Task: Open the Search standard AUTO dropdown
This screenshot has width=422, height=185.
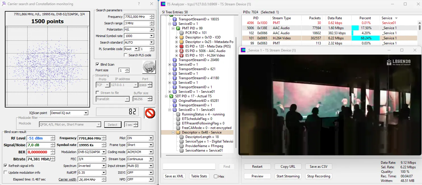Action: coord(151,42)
